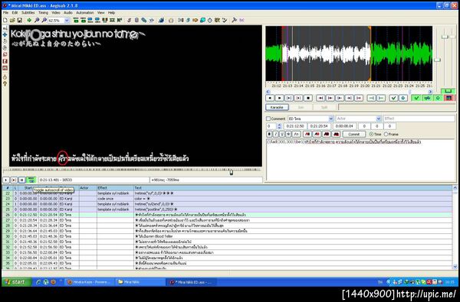Click the video seek bar handle
Image resolution: width=460 pixels, height=302 pixels.
232,172
